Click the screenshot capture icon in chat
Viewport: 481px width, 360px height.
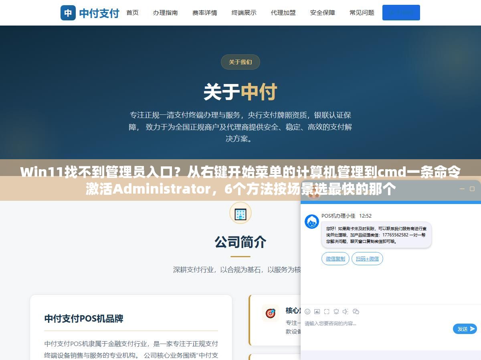pos(327,312)
